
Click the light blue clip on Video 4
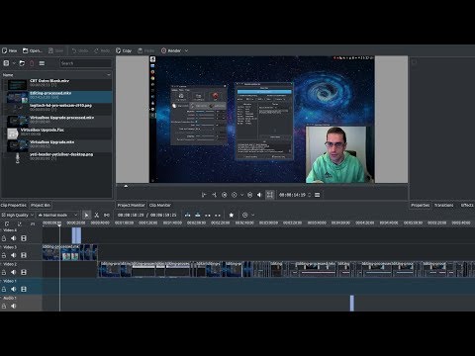(x=76, y=235)
